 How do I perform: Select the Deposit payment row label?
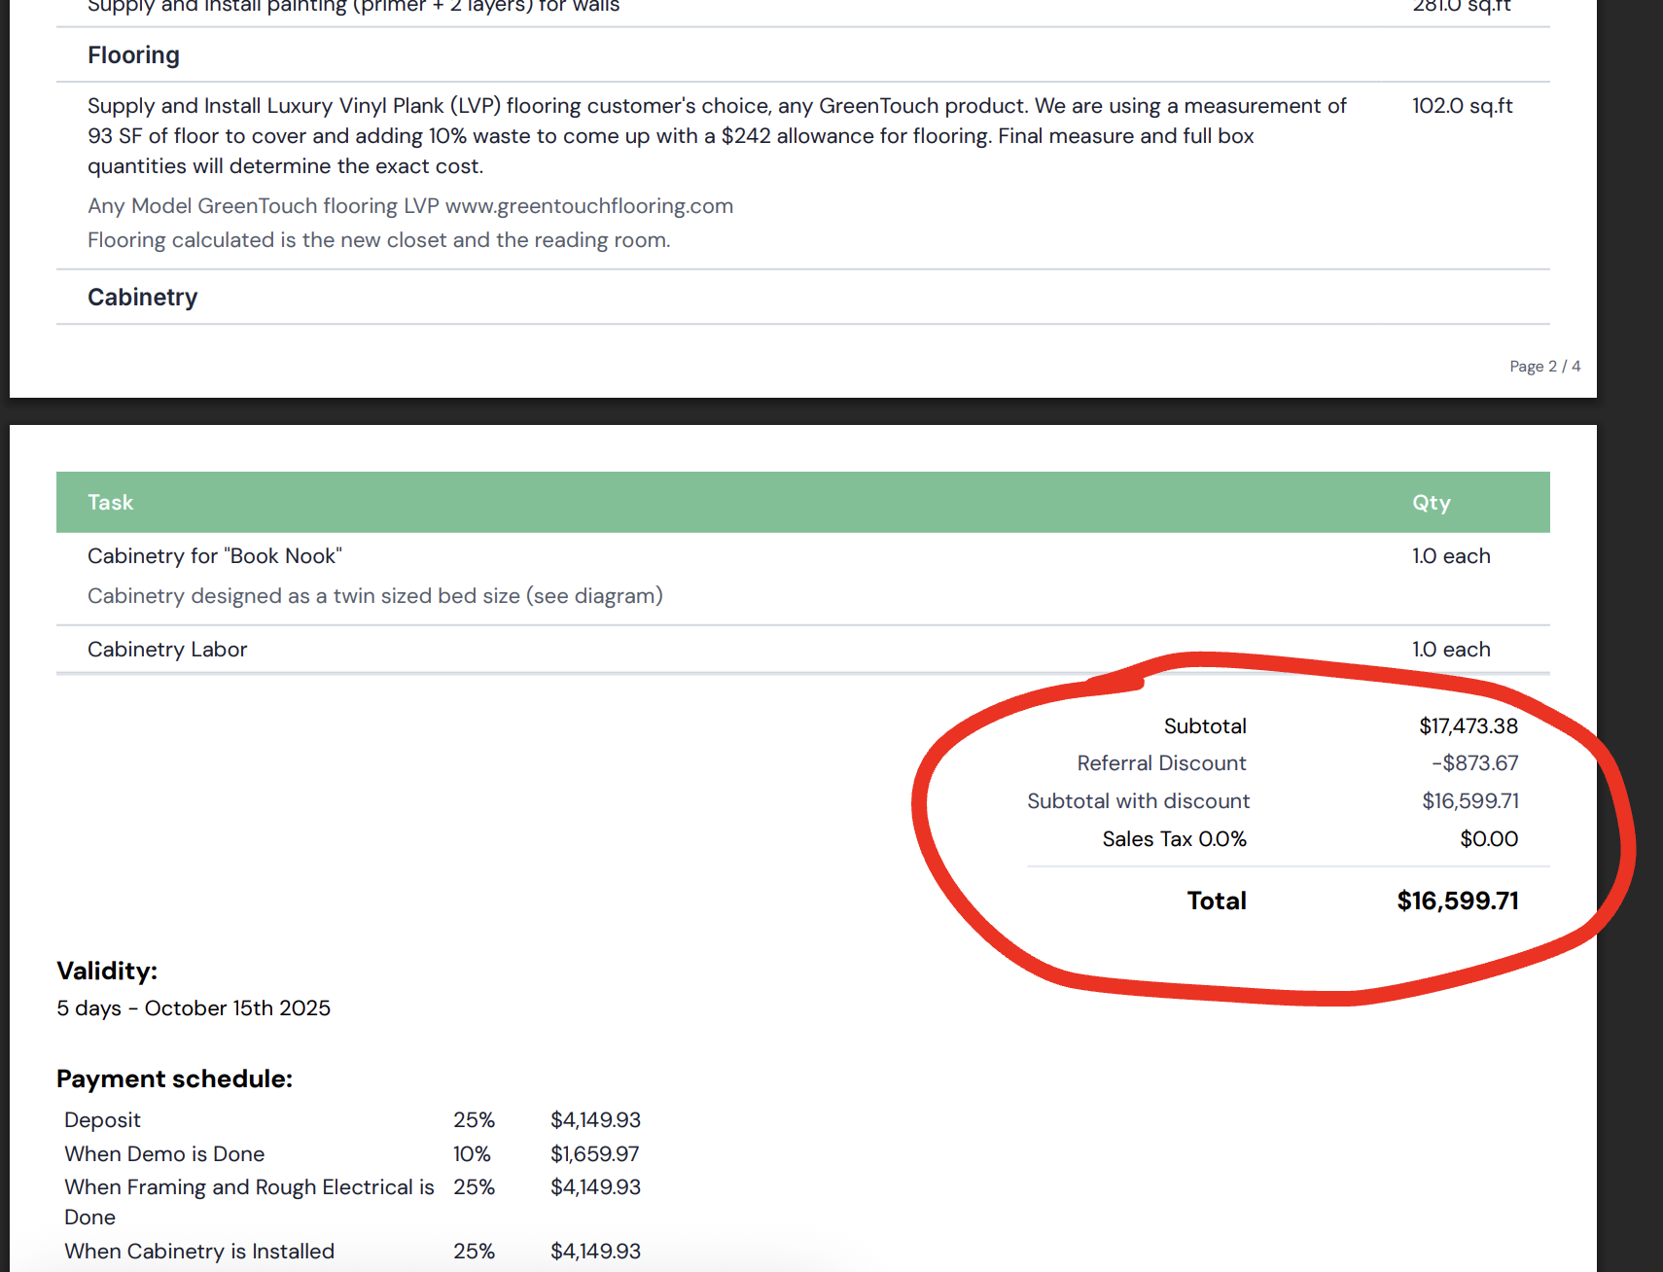(102, 1120)
